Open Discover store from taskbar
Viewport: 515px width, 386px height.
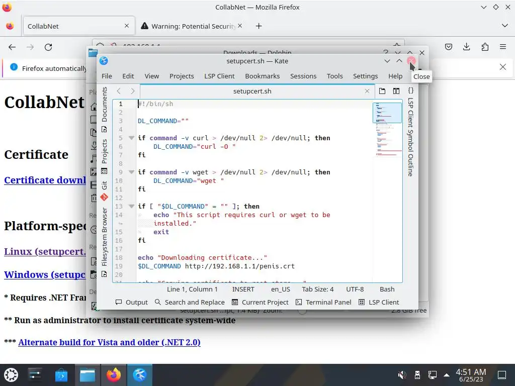61,375
